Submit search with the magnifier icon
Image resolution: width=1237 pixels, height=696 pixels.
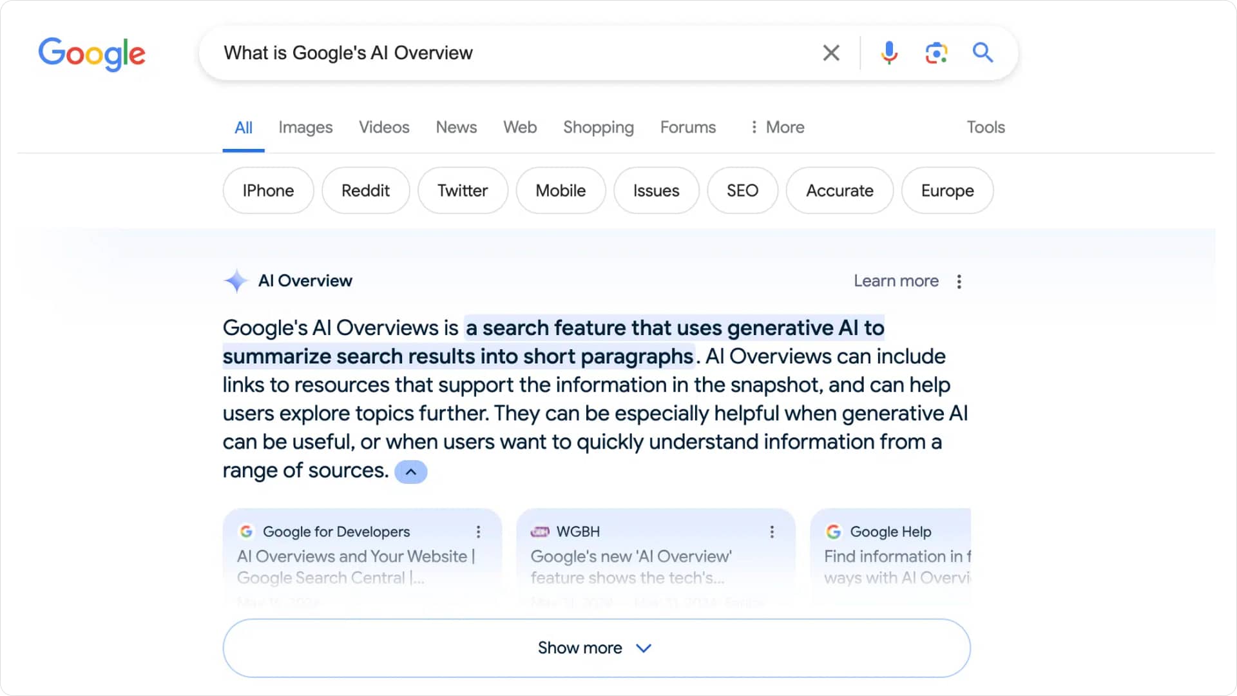[983, 52]
